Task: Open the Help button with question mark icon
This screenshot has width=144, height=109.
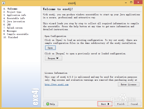Action: (x=51, y=104)
